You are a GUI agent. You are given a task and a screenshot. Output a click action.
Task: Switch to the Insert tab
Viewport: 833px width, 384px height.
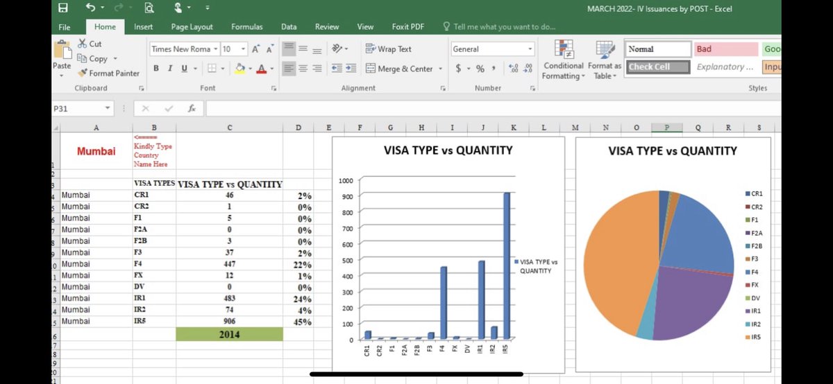click(x=144, y=27)
